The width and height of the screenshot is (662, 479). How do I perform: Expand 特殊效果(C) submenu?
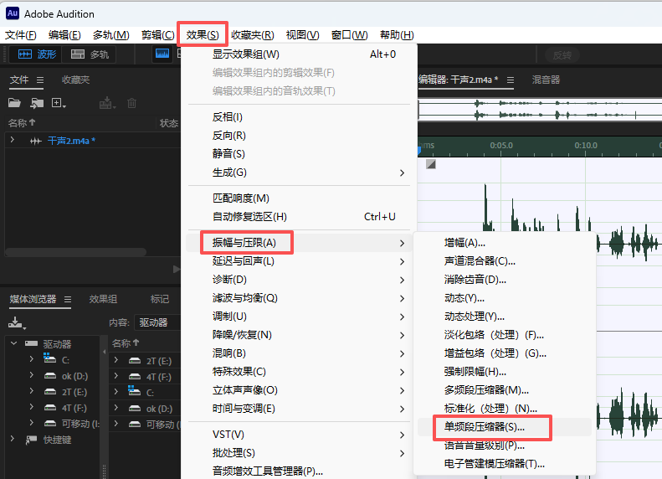tap(299, 372)
